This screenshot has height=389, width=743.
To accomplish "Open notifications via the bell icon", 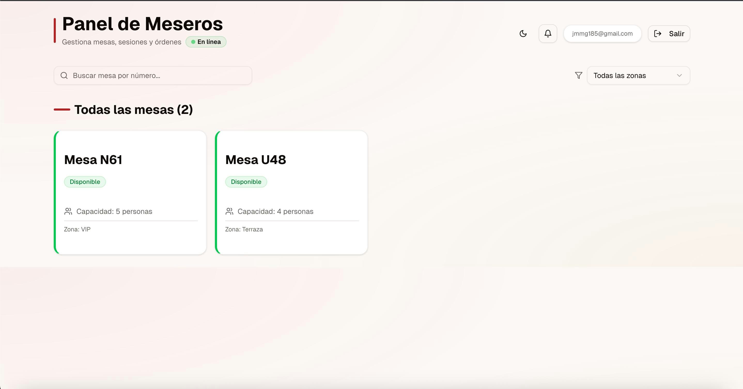I will coord(548,34).
